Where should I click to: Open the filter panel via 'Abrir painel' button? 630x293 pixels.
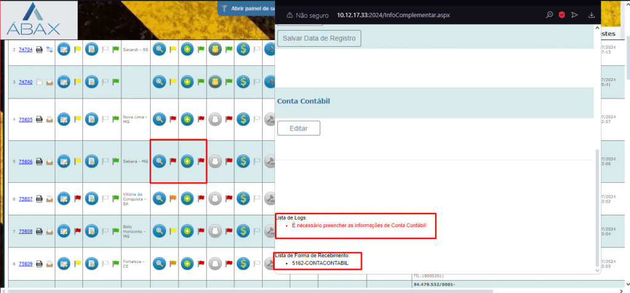pos(247,9)
